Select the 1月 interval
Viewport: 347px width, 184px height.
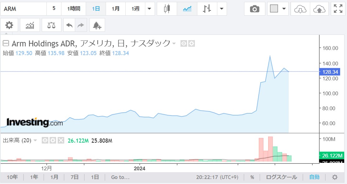point(116,9)
